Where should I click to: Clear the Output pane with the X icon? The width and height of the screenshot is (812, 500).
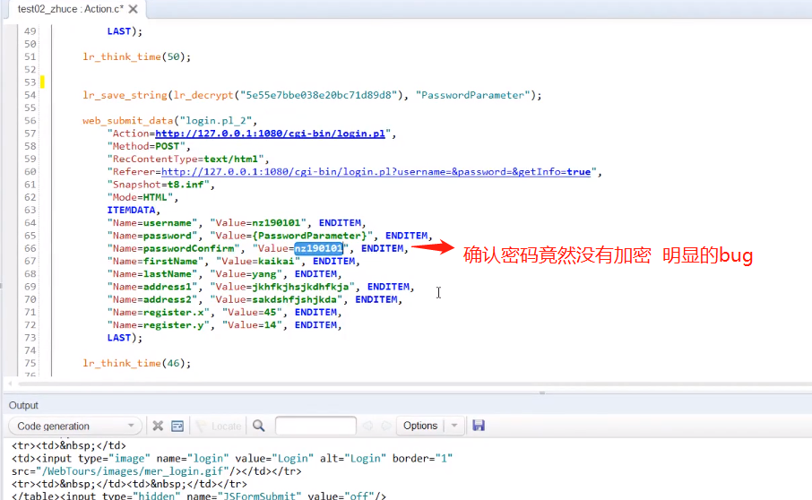pos(158,426)
